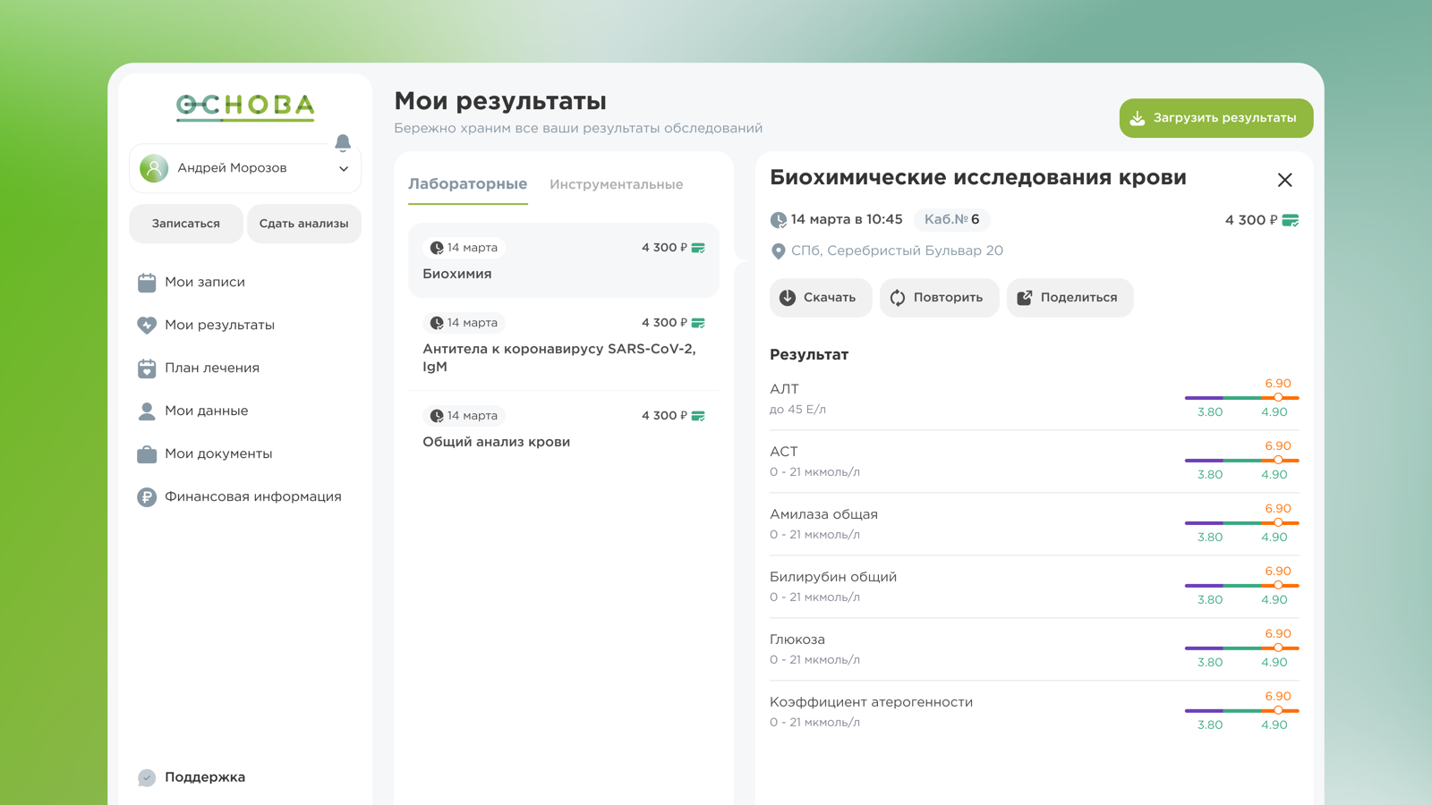This screenshot has width=1432, height=805.
Task: Open Мои данные menu item
Action: [193, 411]
